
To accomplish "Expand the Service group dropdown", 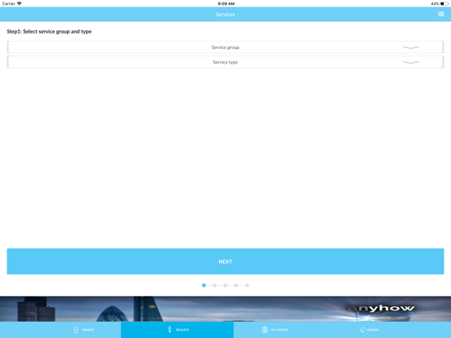I will (225, 47).
